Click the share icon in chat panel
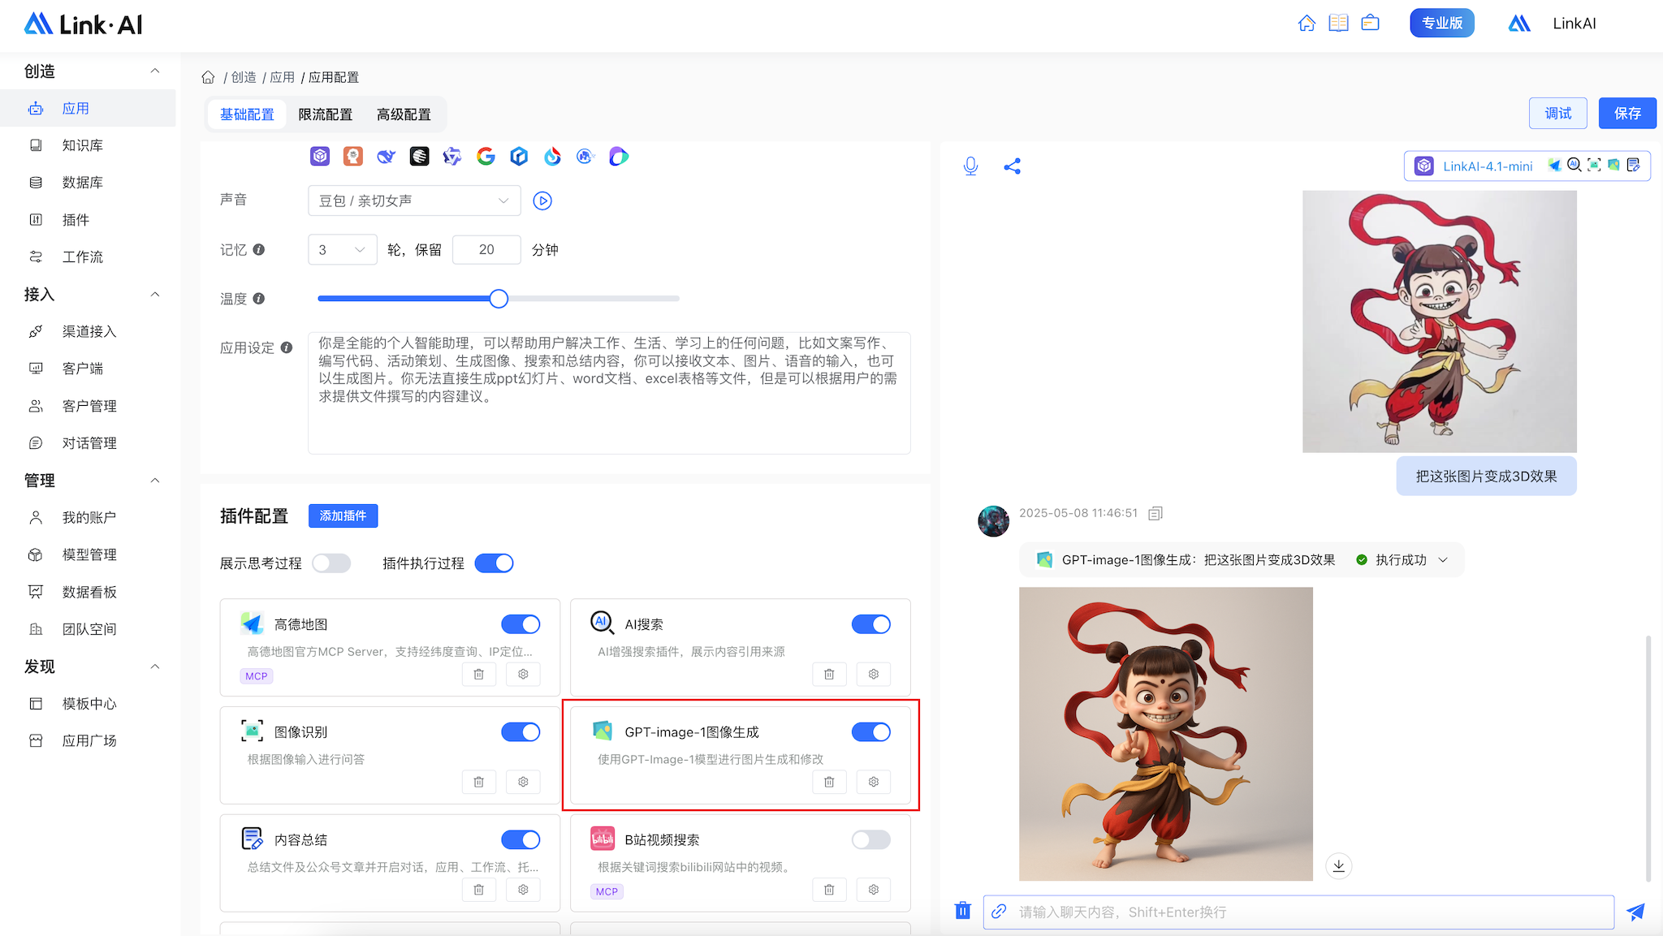 1012,166
